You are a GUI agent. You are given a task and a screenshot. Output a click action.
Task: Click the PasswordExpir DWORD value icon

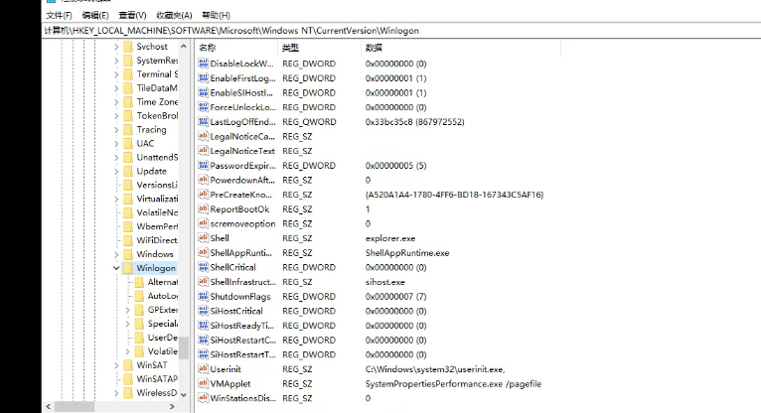(x=203, y=166)
